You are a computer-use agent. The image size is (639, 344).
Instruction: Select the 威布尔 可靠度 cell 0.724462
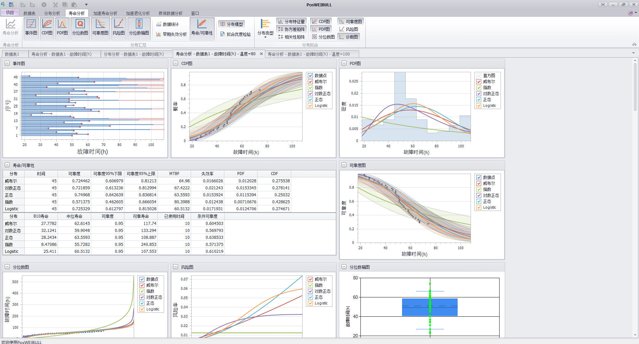[x=74, y=181]
